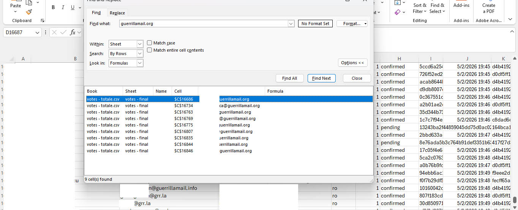Click the Find Next button

[321, 78]
